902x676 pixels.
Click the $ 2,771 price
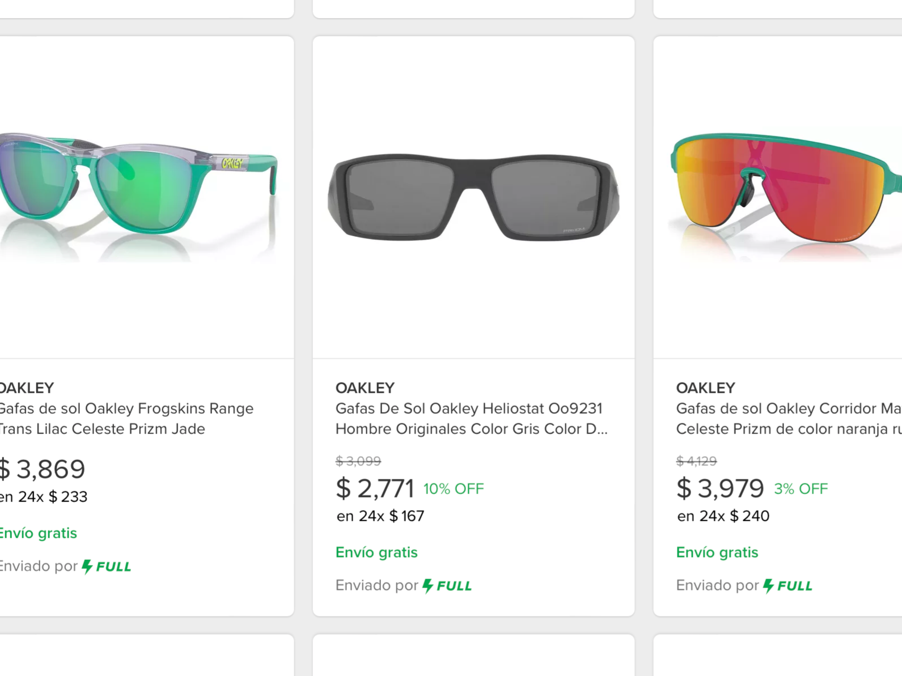coord(375,488)
